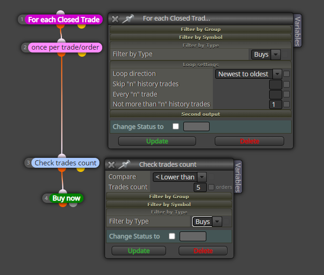Collapse Filter by Type section in Check trades count panel
Image resolution: width=324 pixels, height=275 pixels.
169,212
